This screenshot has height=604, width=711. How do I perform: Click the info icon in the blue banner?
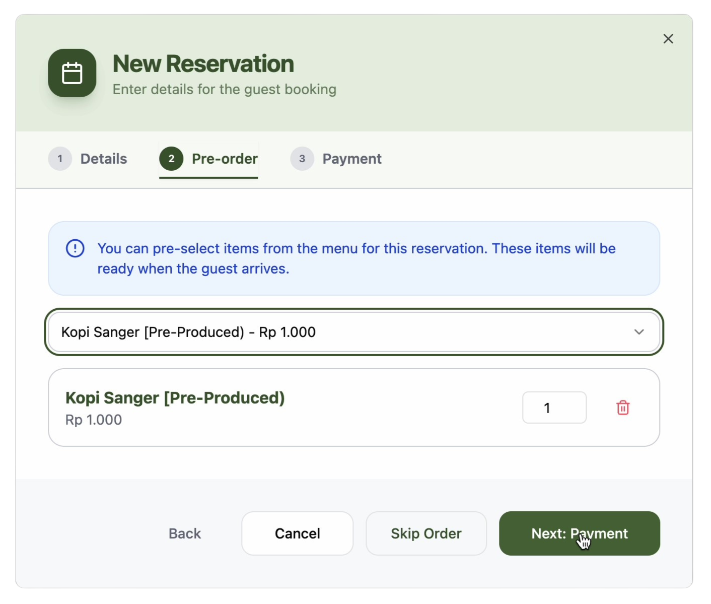click(75, 248)
